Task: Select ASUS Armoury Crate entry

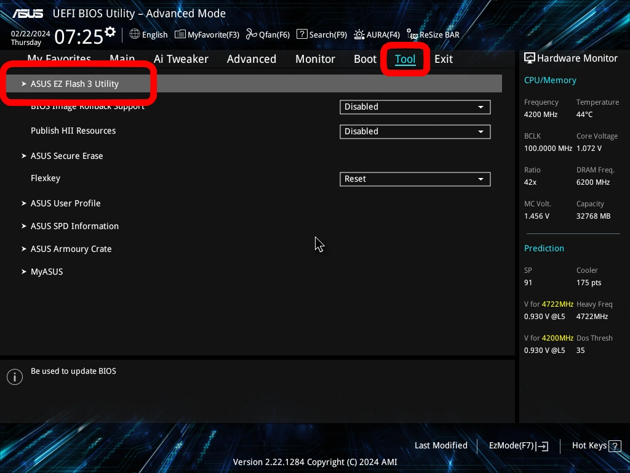Action: (x=71, y=249)
